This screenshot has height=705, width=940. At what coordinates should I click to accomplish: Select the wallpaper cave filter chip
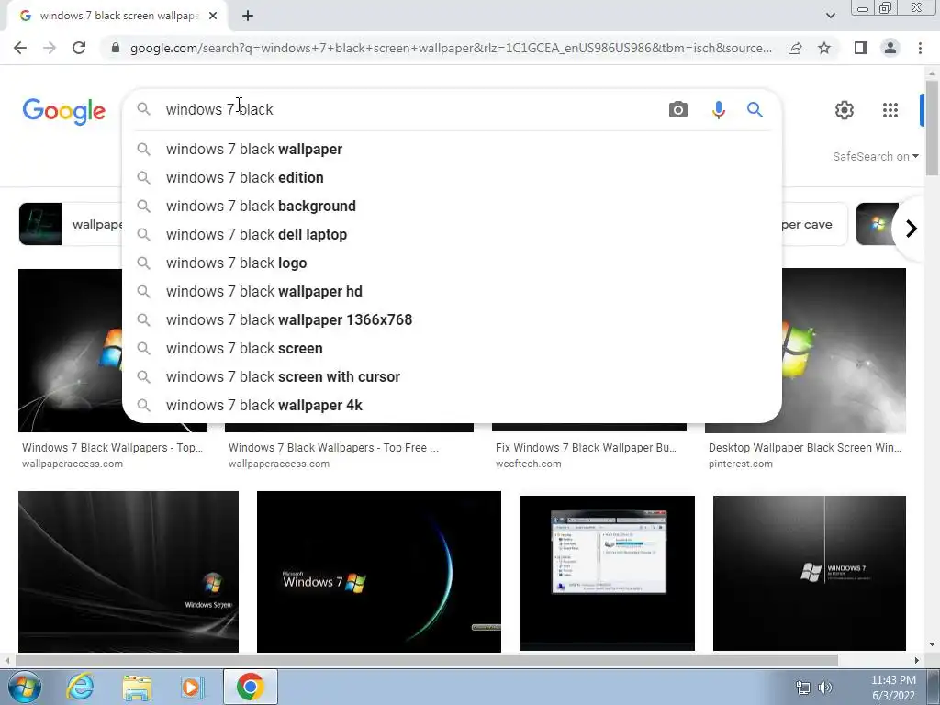click(x=814, y=224)
